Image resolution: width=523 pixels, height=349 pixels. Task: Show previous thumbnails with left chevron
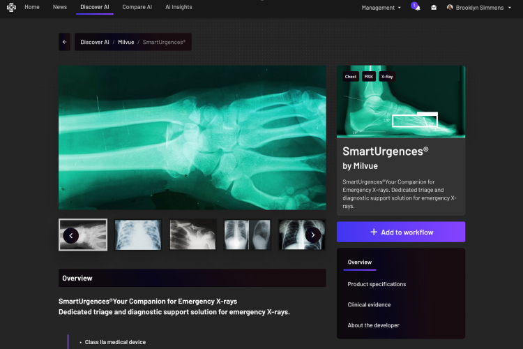point(70,235)
